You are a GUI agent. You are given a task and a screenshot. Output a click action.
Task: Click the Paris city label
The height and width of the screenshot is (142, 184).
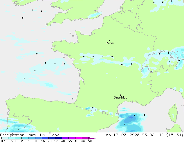pos(110,43)
